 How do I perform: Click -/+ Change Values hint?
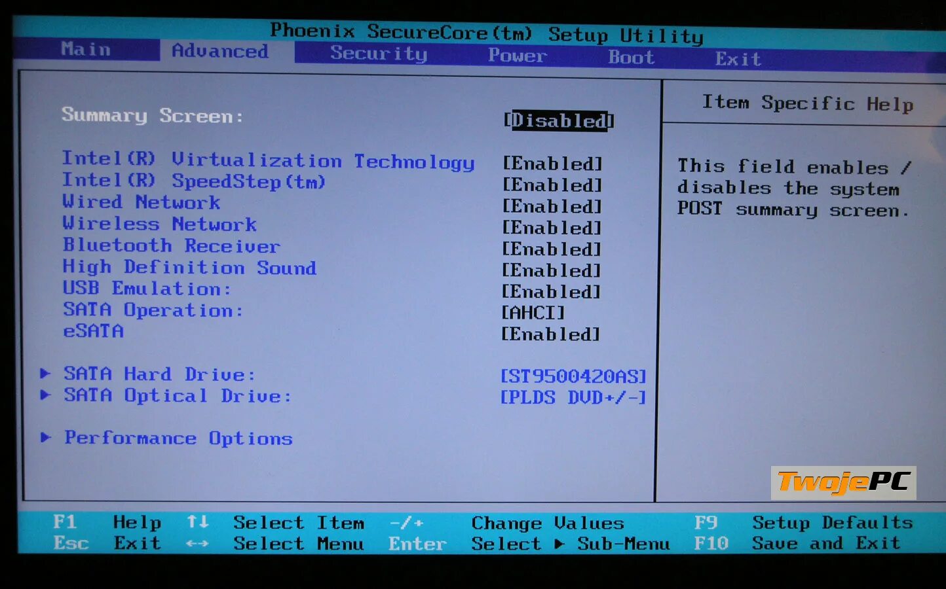pos(506,524)
